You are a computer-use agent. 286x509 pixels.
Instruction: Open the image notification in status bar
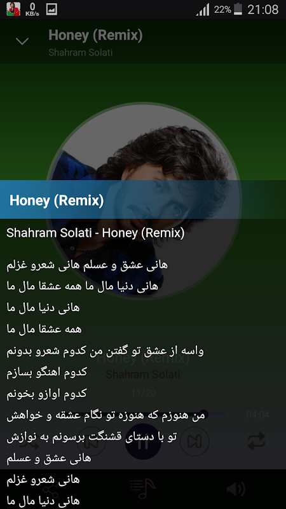[x=52, y=9]
